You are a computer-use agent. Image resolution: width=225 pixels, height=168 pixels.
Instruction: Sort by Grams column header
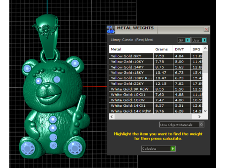click(163, 49)
